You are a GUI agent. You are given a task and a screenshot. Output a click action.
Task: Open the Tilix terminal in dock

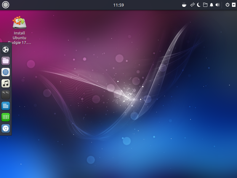[x=6, y=95]
